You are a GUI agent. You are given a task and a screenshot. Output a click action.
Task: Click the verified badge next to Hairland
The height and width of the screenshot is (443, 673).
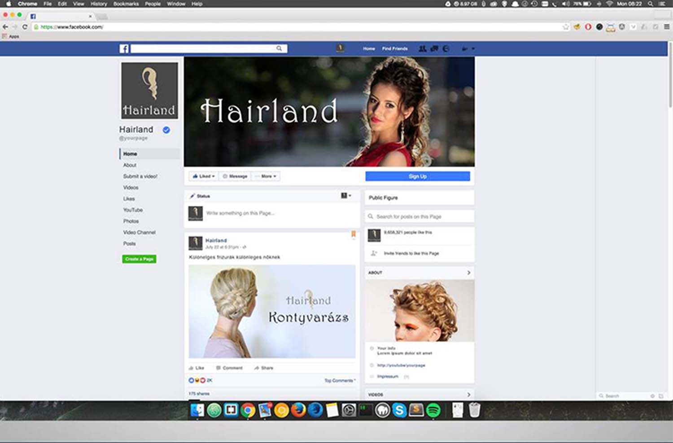tap(166, 130)
